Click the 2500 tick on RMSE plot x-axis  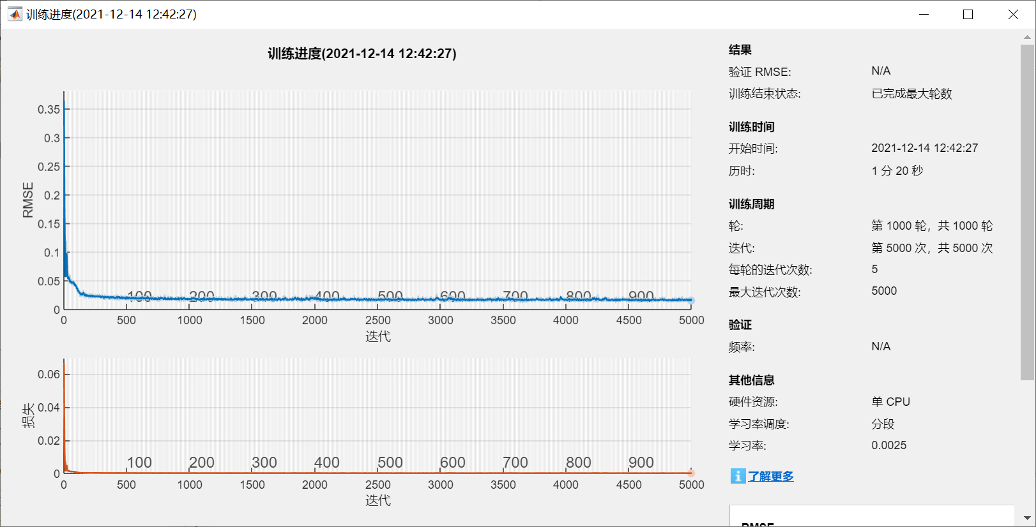(377, 320)
